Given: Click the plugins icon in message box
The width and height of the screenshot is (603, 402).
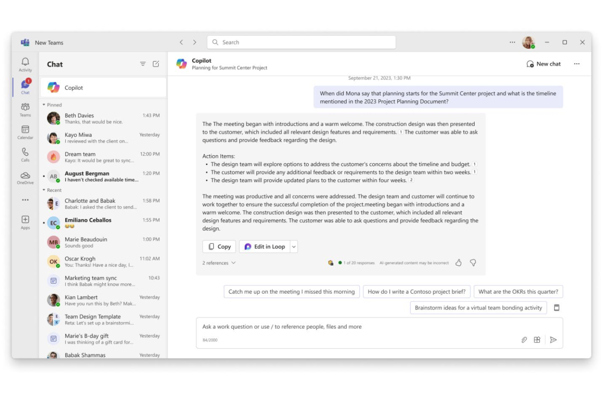Looking at the screenshot, I should (537, 340).
